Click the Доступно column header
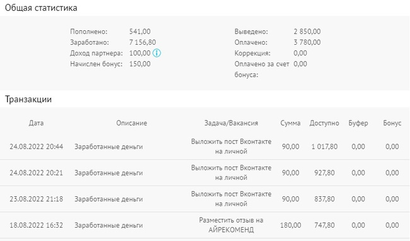Viewport: 410px width, 241px height. click(324, 123)
